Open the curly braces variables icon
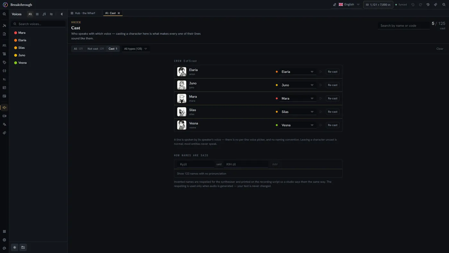The height and width of the screenshot is (253, 449). pos(4,71)
